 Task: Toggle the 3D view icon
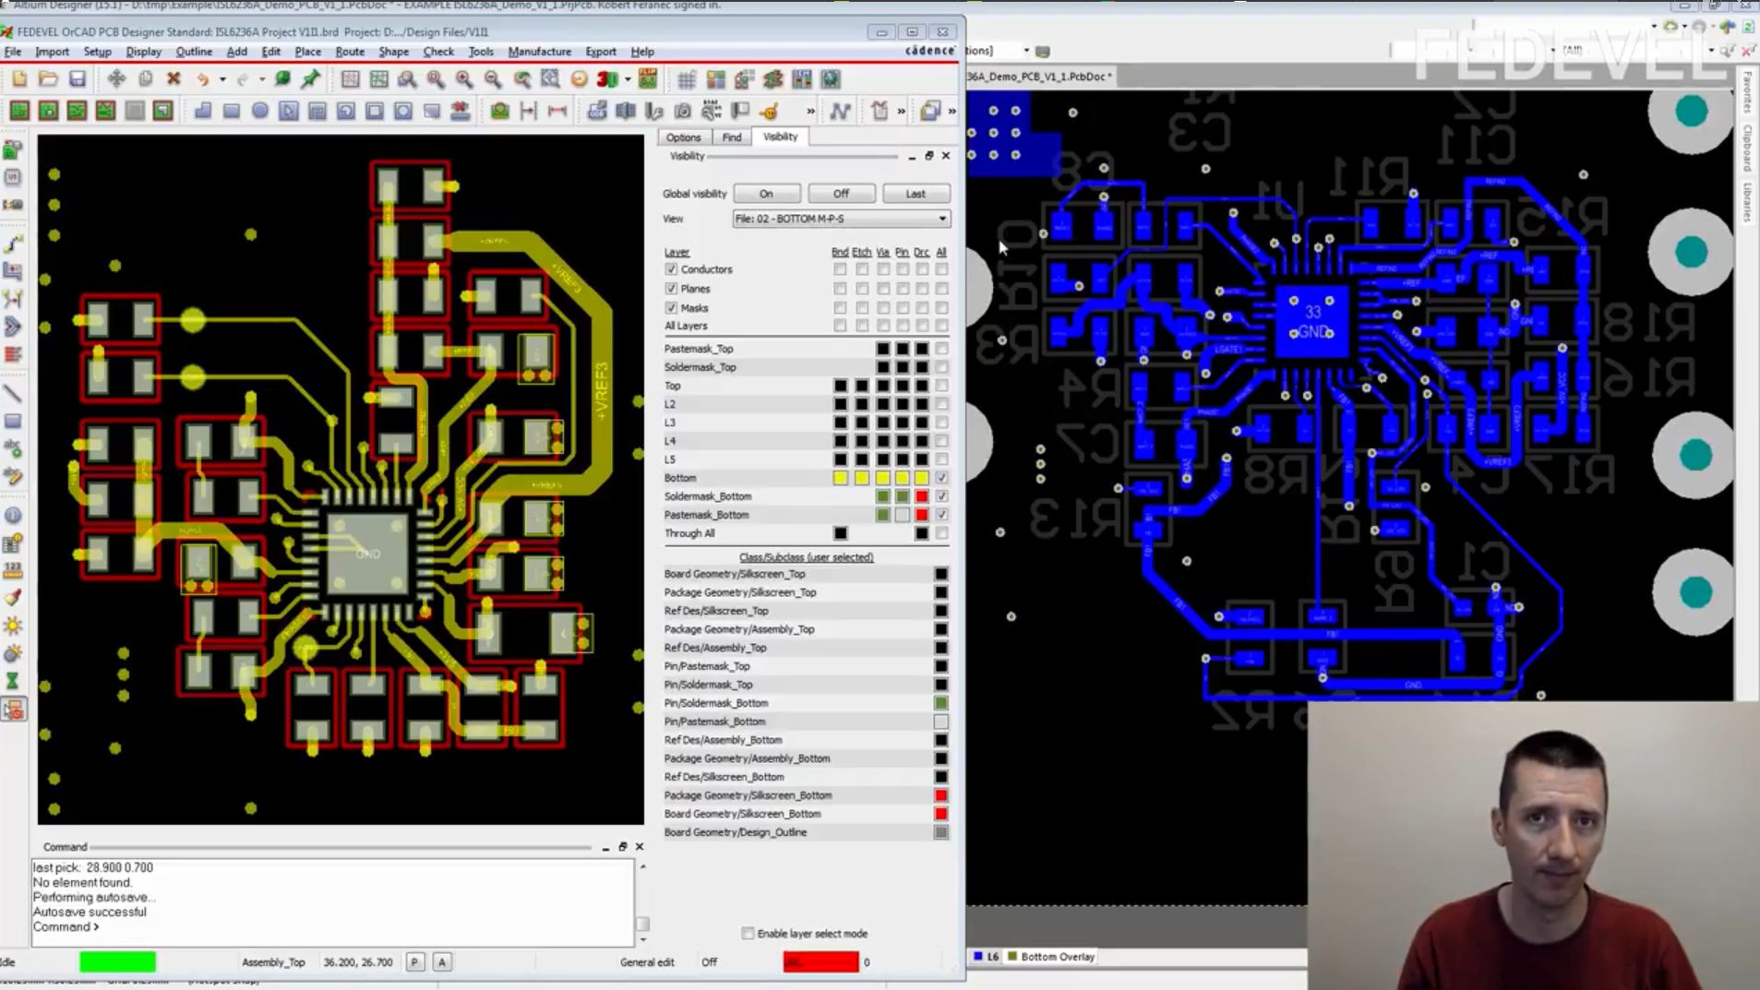pos(606,79)
